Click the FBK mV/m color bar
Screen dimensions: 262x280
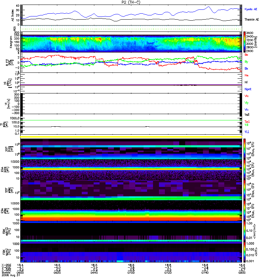[245, 231]
